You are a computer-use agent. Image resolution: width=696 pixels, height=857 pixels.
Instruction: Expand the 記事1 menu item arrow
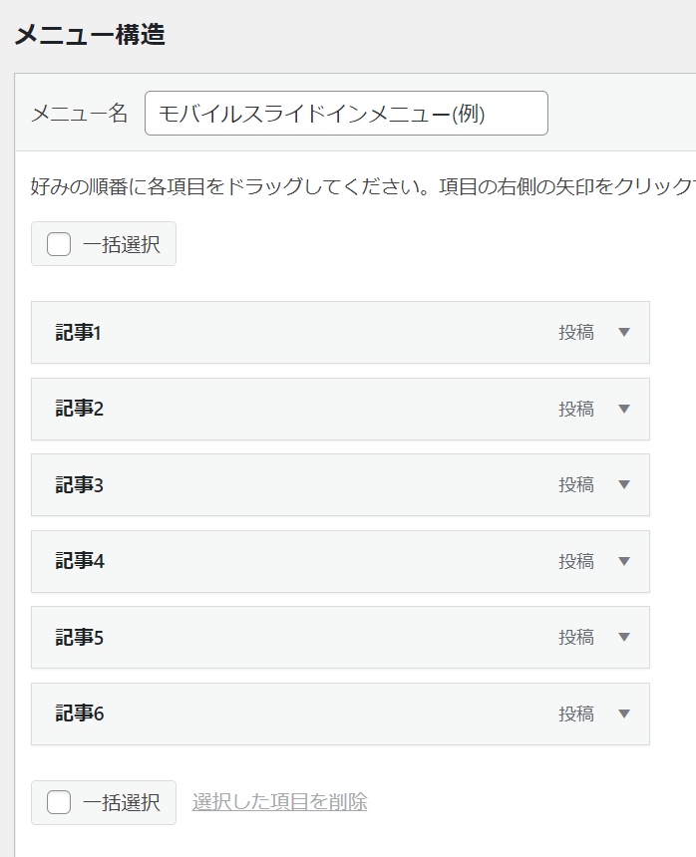[x=624, y=332]
